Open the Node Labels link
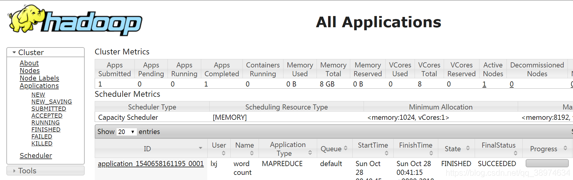 pos(39,78)
